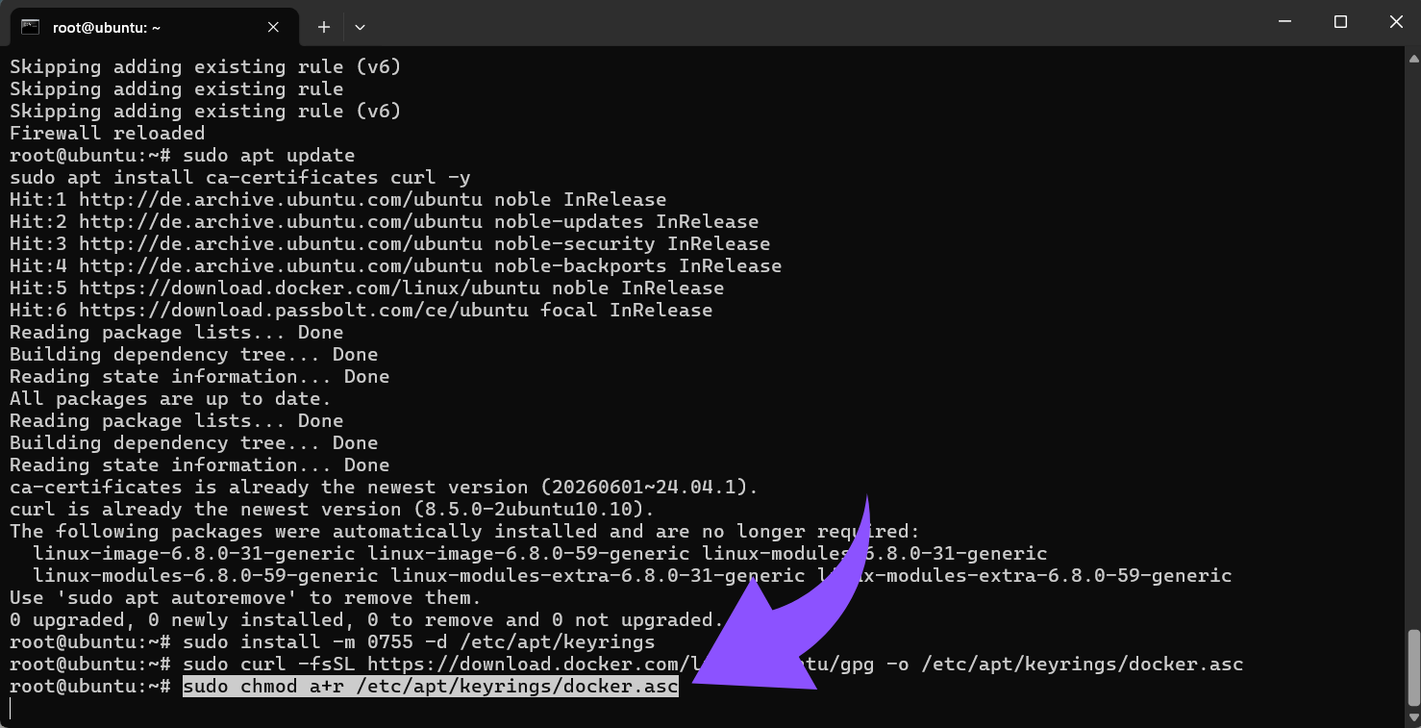Image resolution: width=1421 pixels, height=728 pixels.
Task: Click 'All packages are up to date.' text
Action: [171, 398]
